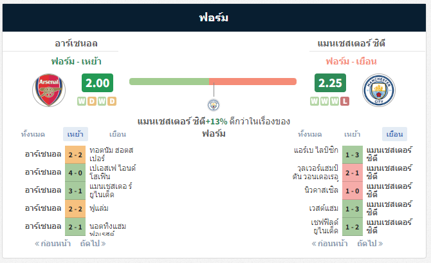Viewport: 431px width, 263px height.
Task: Click Man City's first W form badge
Action: 315,101
